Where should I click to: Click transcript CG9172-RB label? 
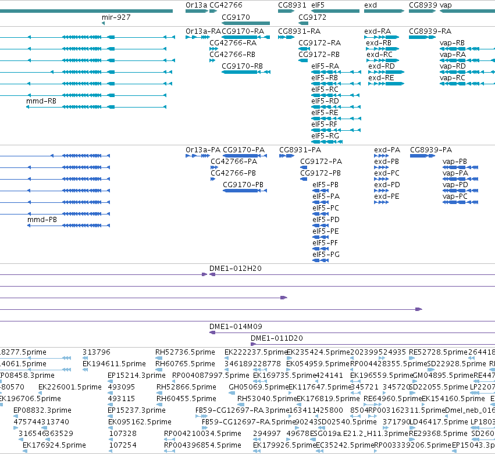[x=319, y=55]
